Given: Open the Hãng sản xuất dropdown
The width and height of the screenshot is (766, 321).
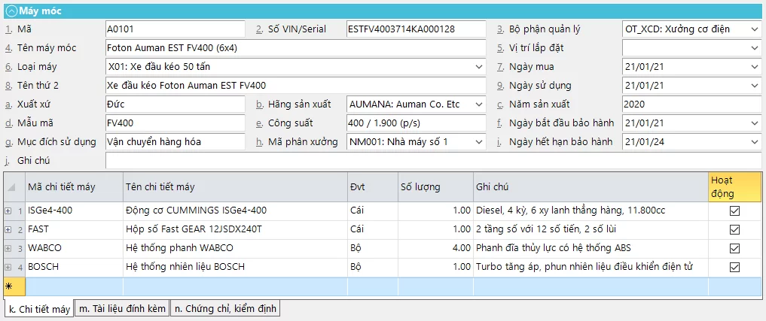Looking at the screenshot, I should [479, 104].
